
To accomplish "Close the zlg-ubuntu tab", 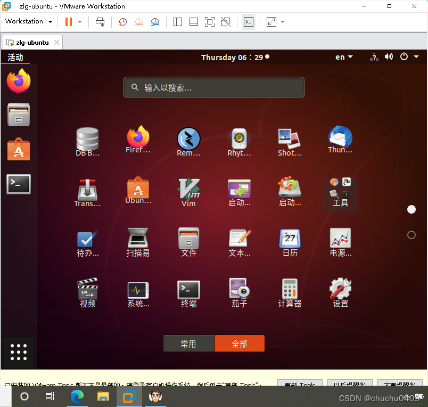I will (56, 42).
